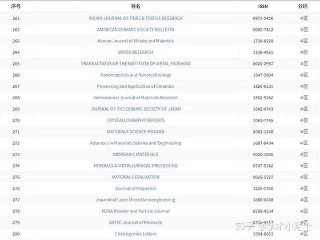Select ISSN 1336-4561 cell
This screenshot has width=320, height=240.
[263, 53]
